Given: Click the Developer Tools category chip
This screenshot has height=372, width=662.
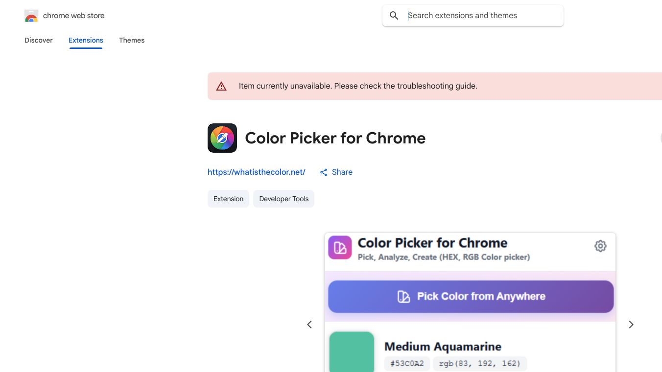Looking at the screenshot, I should [284, 199].
